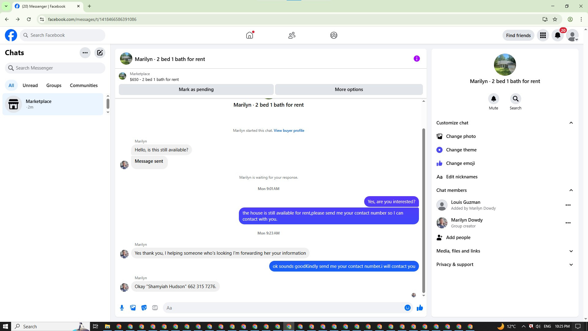588x331 pixels.
Task: Open the emoji picker in message box
Action: click(x=407, y=308)
